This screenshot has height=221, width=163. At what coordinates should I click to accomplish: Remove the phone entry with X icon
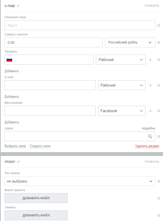click(x=150, y=60)
